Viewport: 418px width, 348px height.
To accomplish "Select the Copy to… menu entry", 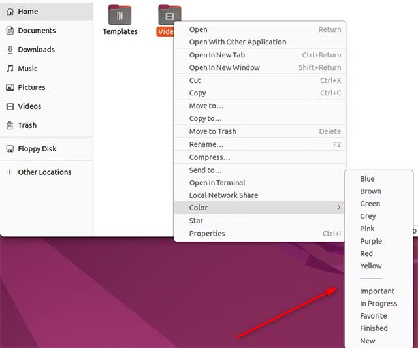I will coord(260,118).
